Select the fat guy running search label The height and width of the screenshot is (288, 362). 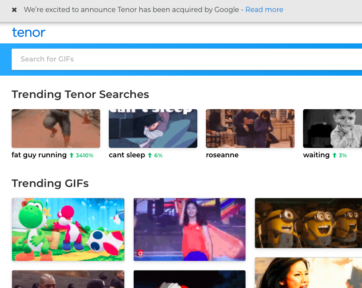click(39, 155)
